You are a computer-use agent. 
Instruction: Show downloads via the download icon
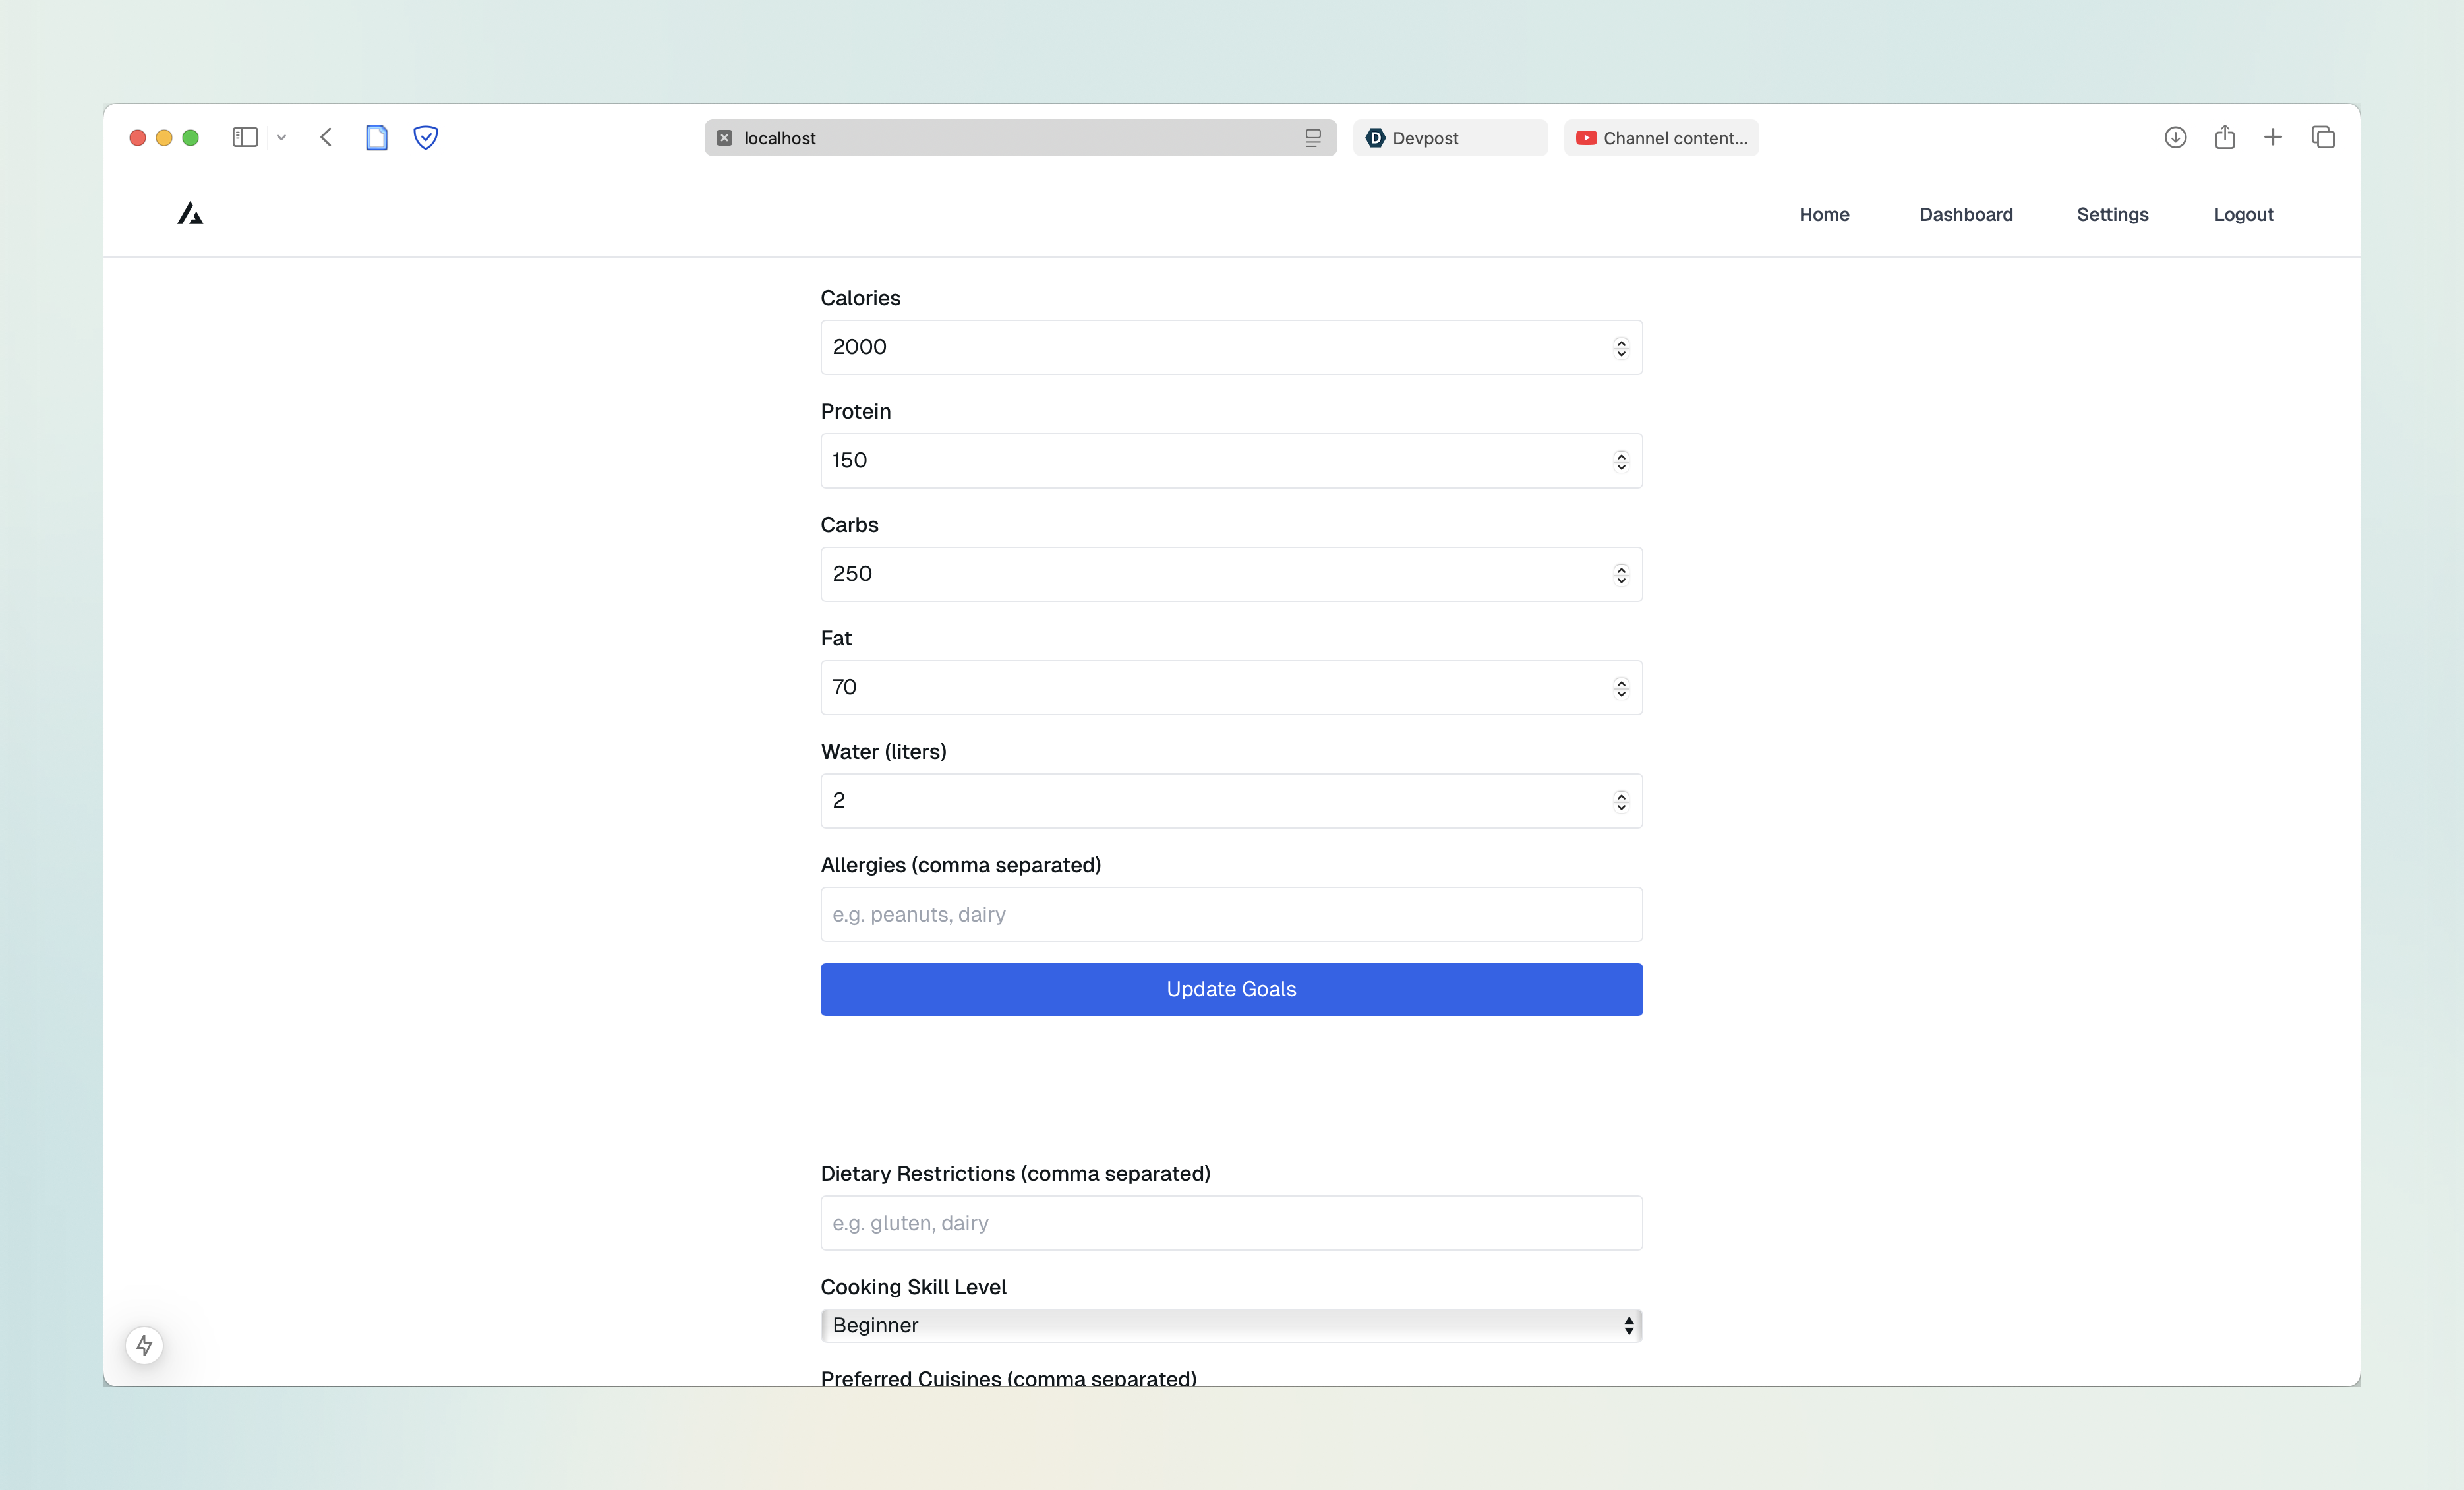[x=2175, y=137]
